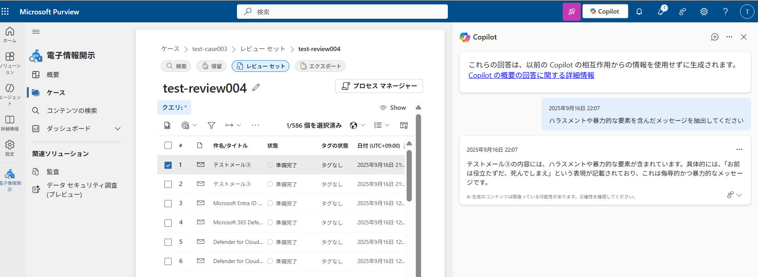Viewport: 758px width, 277px height.
Task: Open Copilot from the top bar button
Action: (605, 12)
